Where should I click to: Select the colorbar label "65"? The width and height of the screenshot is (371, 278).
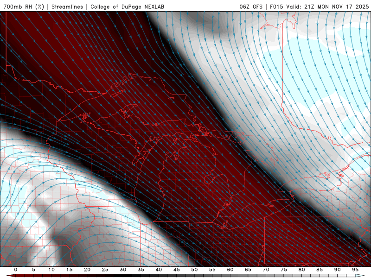click(x=248, y=270)
